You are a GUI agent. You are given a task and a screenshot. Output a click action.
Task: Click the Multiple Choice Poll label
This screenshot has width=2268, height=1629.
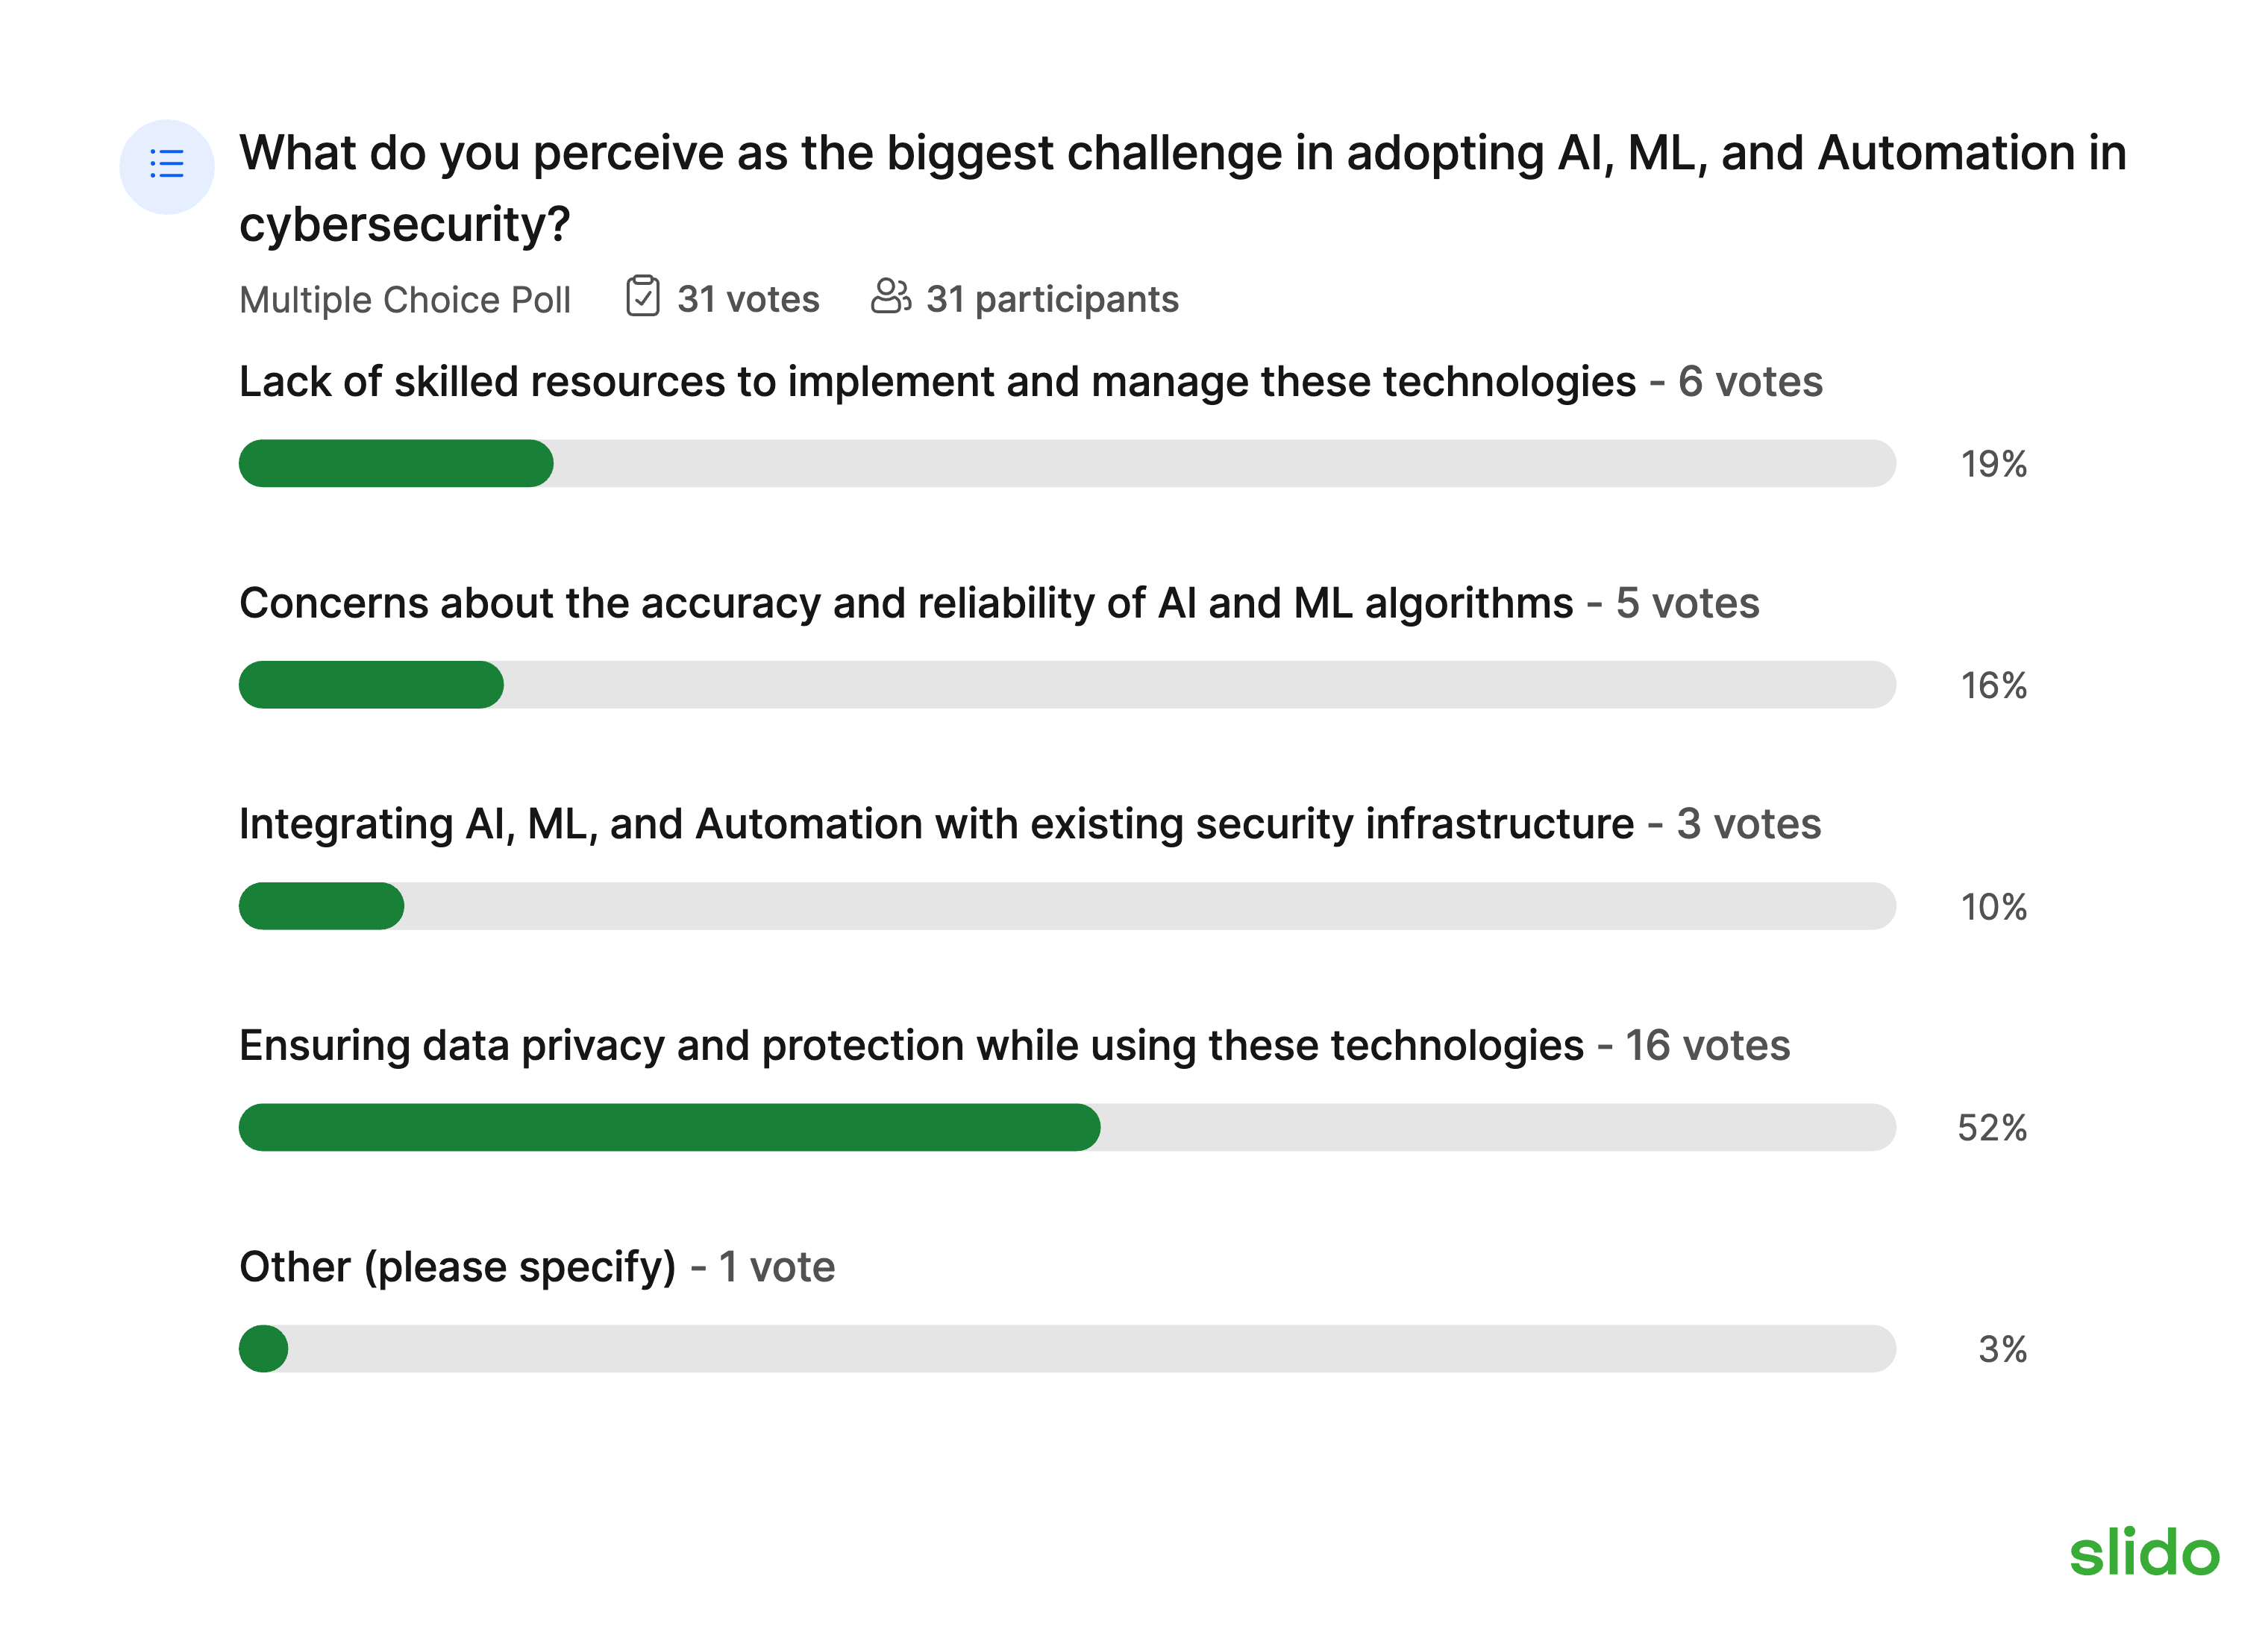405,300
